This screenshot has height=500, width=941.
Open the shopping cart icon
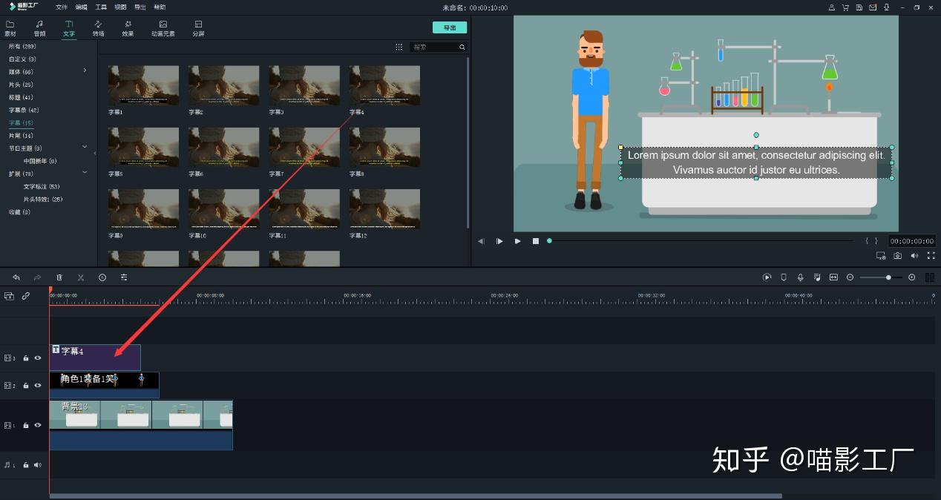(845, 7)
